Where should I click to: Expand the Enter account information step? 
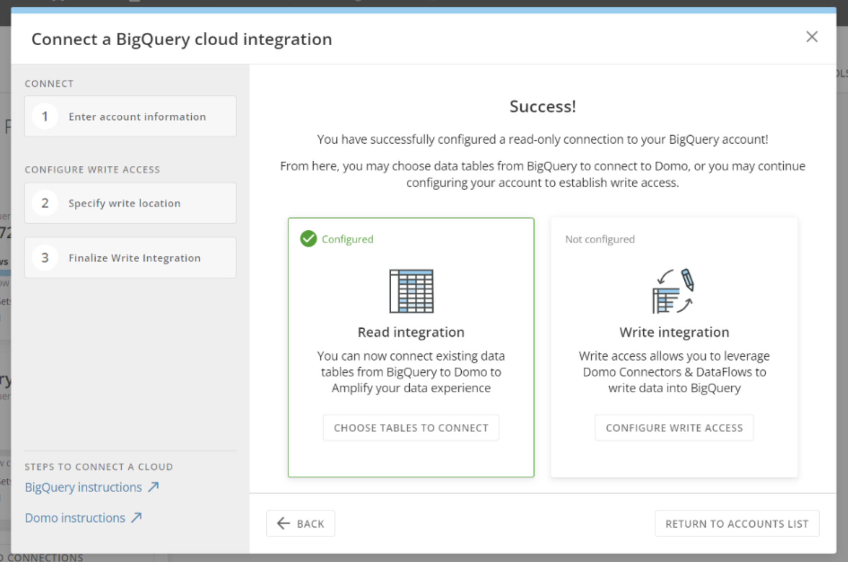click(x=130, y=116)
